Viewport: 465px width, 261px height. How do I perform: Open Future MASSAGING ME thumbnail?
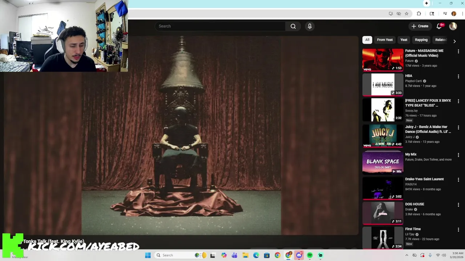(x=383, y=60)
